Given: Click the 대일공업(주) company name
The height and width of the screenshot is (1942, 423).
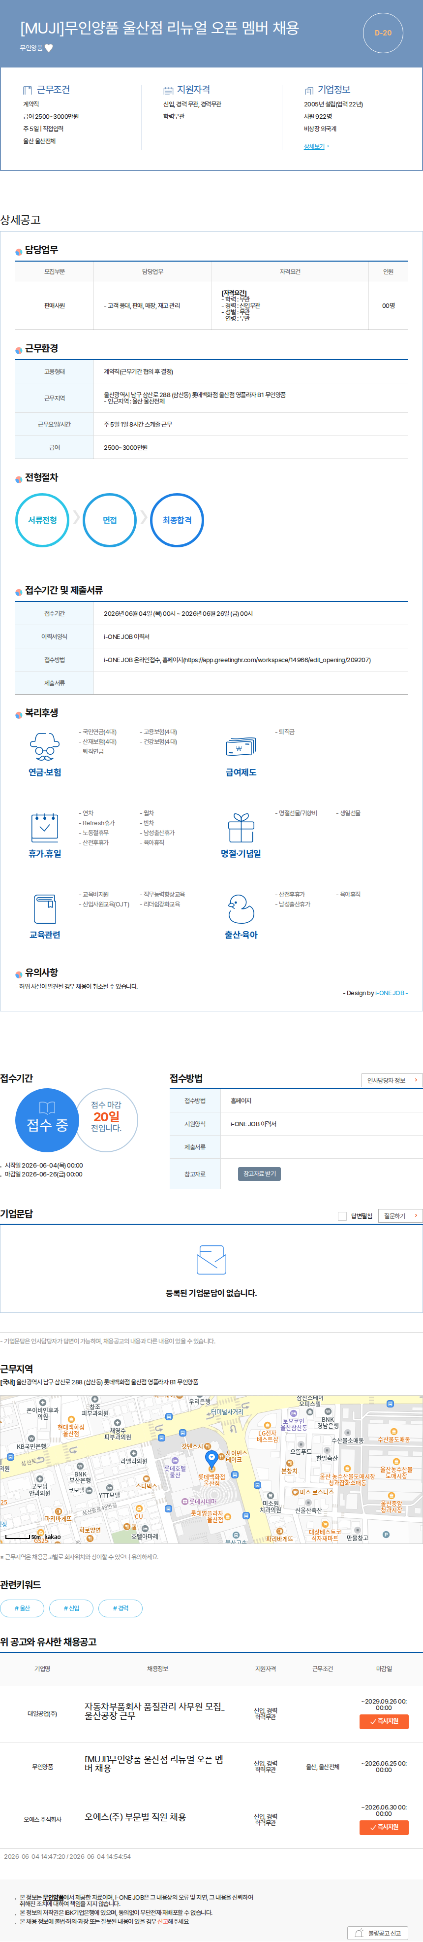Looking at the screenshot, I should 42,1713.
